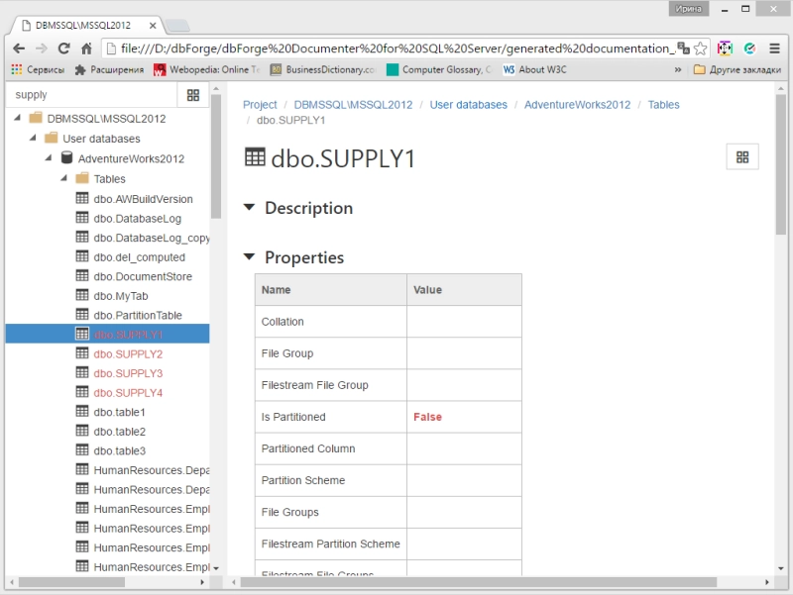Open the About W3C bookmark
Image resolution: width=793 pixels, height=595 pixels.
pyautogui.click(x=534, y=69)
